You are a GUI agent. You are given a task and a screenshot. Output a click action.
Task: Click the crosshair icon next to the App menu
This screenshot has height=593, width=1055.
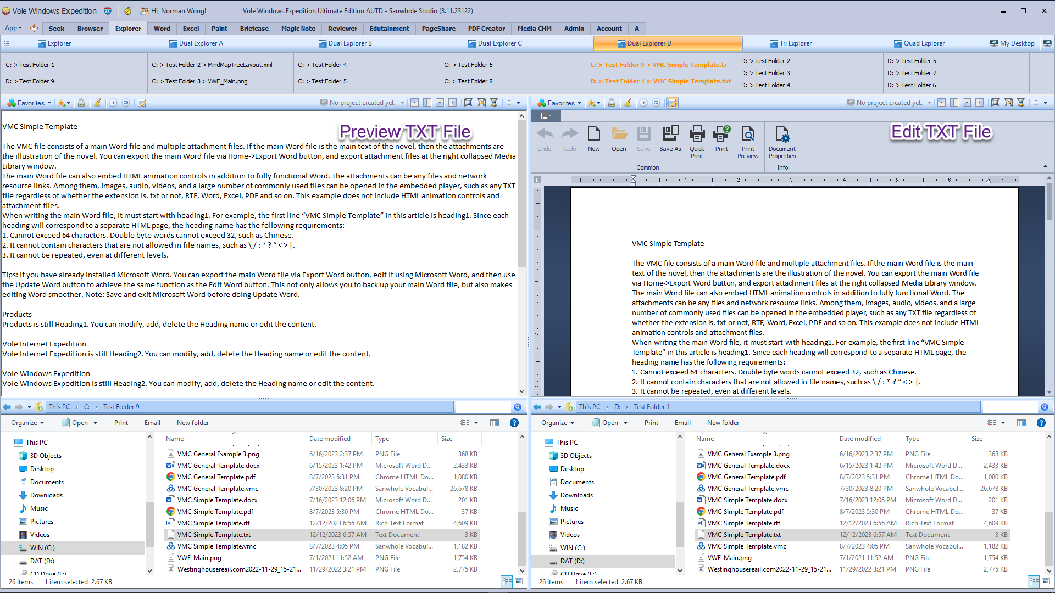34,29
